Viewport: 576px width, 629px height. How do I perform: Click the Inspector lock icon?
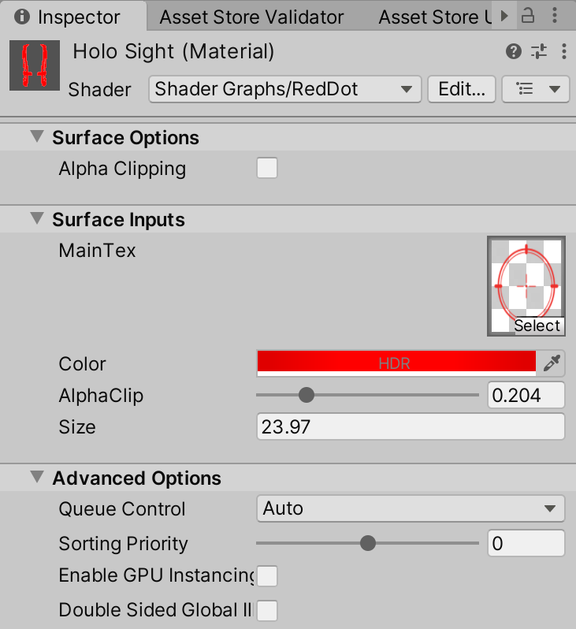coord(529,16)
